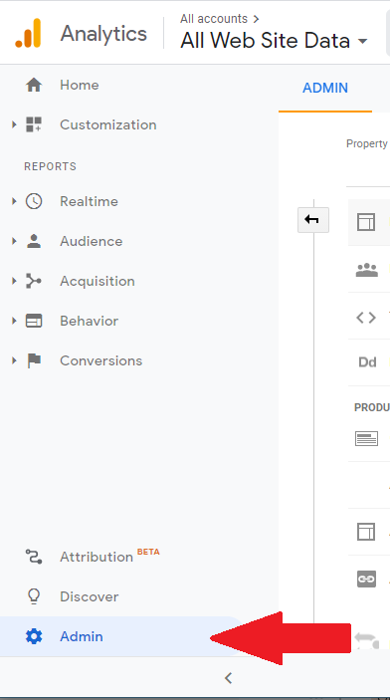Open the Home icon in sidebar

click(x=34, y=85)
